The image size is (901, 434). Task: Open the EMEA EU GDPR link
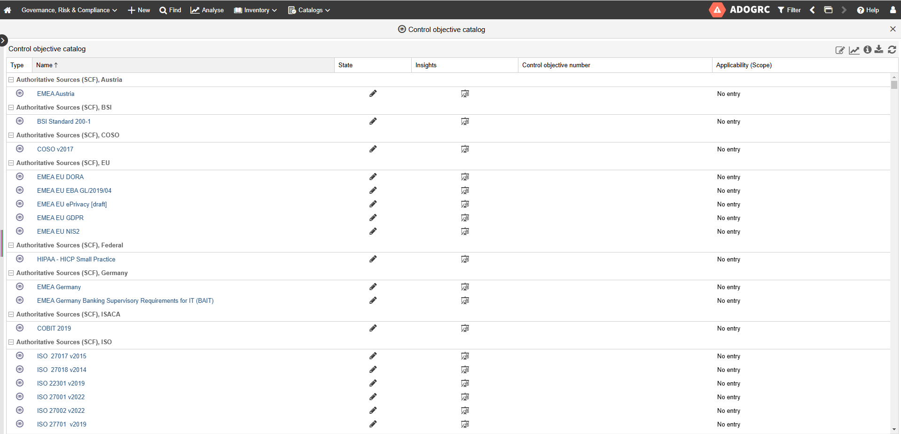click(x=60, y=218)
